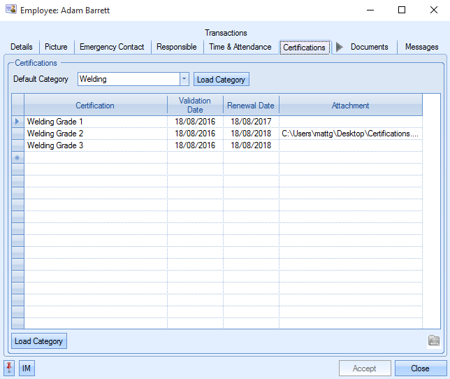Open the Emergency Contact tab

[112, 47]
